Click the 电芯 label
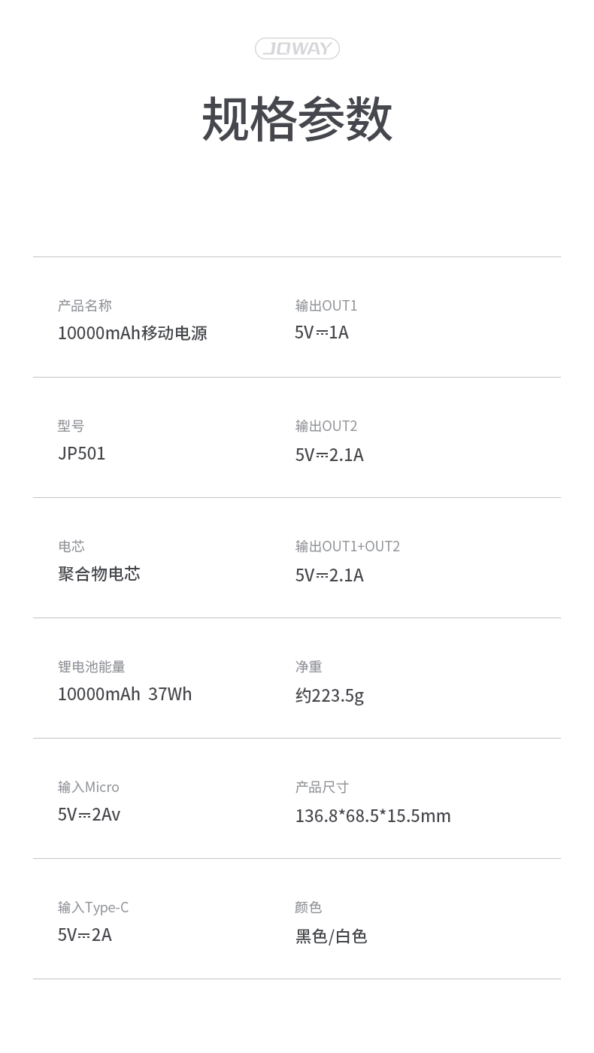Screen dimensions: 594x1053 [71, 546]
